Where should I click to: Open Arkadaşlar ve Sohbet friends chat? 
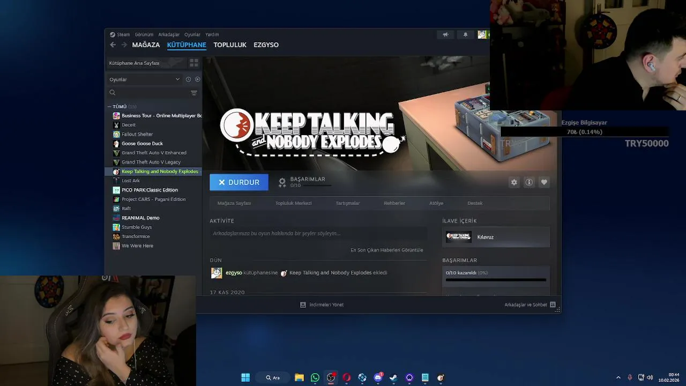(x=530, y=305)
